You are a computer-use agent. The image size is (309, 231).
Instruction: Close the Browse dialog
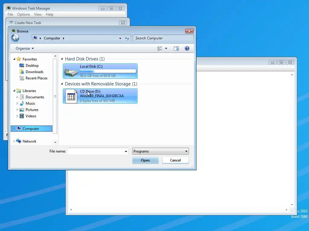click(x=189, y=31)
